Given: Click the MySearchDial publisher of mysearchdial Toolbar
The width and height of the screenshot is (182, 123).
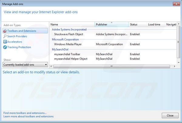Looking at the screenshot, I should click(x=104, y=54).
